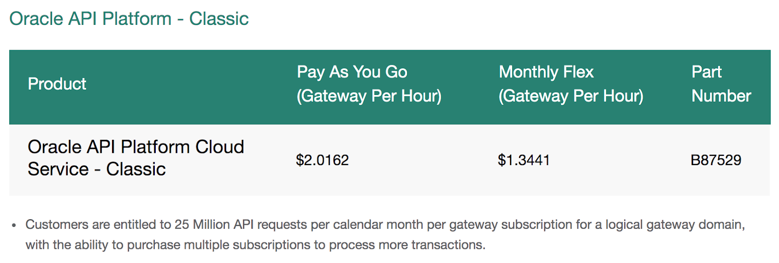Select the $2.0162 price cell
Screen dimensions: 779x263
pos(322,160)
